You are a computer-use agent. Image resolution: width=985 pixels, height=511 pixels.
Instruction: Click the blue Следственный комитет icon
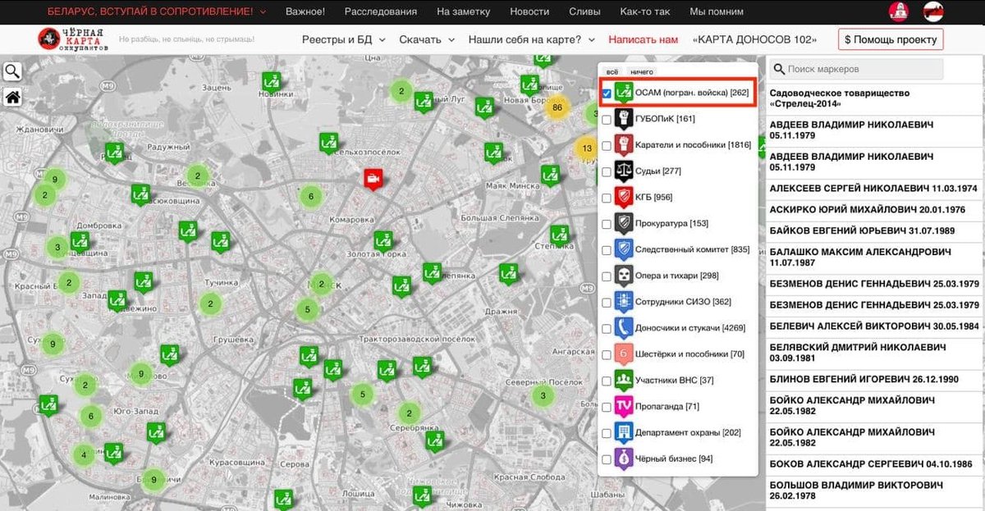(x=624, y=249)
